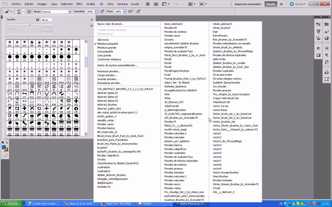Open the Opacidad slider arrow
Viewport: 332px width, 207px height.
(x=96, y=11)
